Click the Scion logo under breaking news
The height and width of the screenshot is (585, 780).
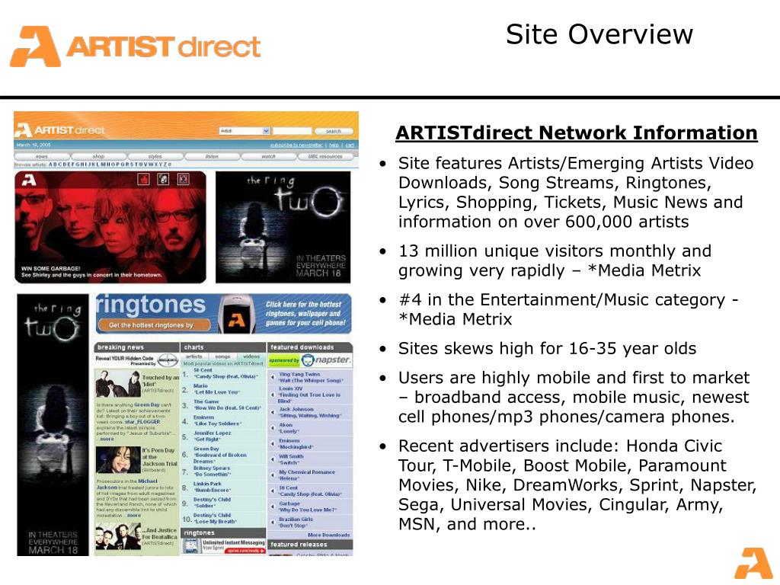168,360
